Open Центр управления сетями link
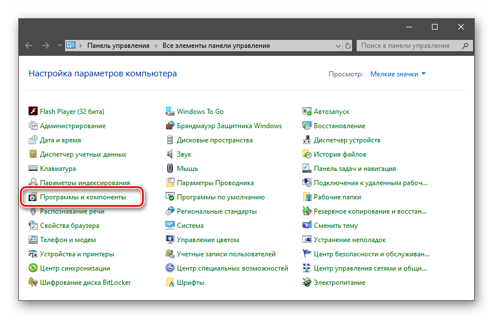Image resolution: width=493 pixels, height=319 pixels. coord(370,268)
